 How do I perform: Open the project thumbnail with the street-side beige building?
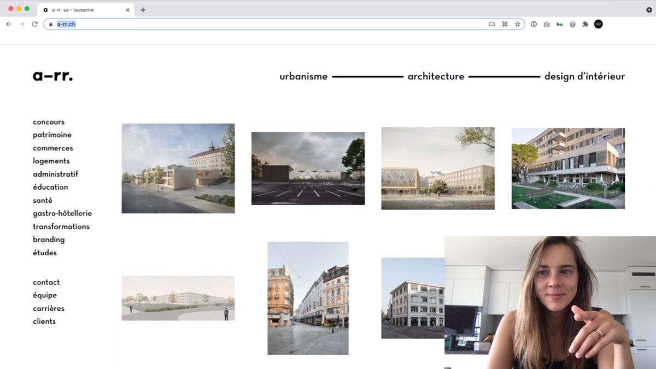tap(178, 168)
